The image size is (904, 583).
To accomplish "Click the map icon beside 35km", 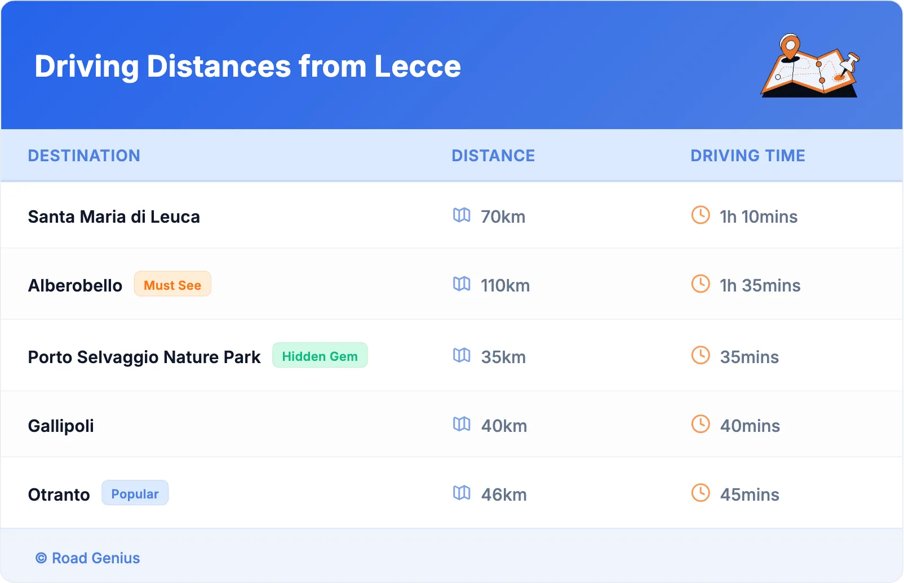I will click(462, 355).
